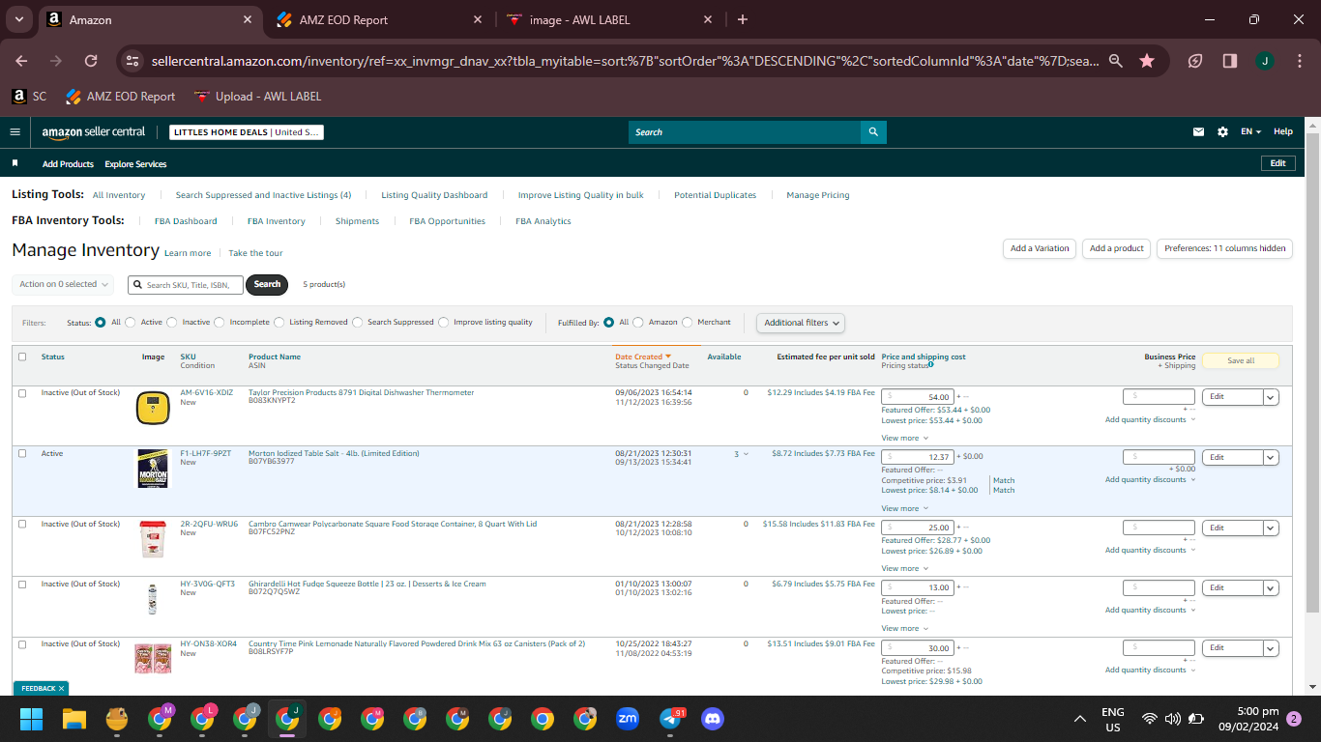
Task: Open Zoom from the taskbar
Action: point(628,719)
